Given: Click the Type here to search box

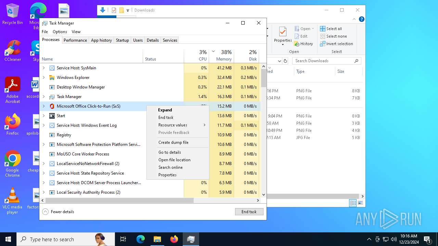Looking at the screenshot, I should coord(66,239).
